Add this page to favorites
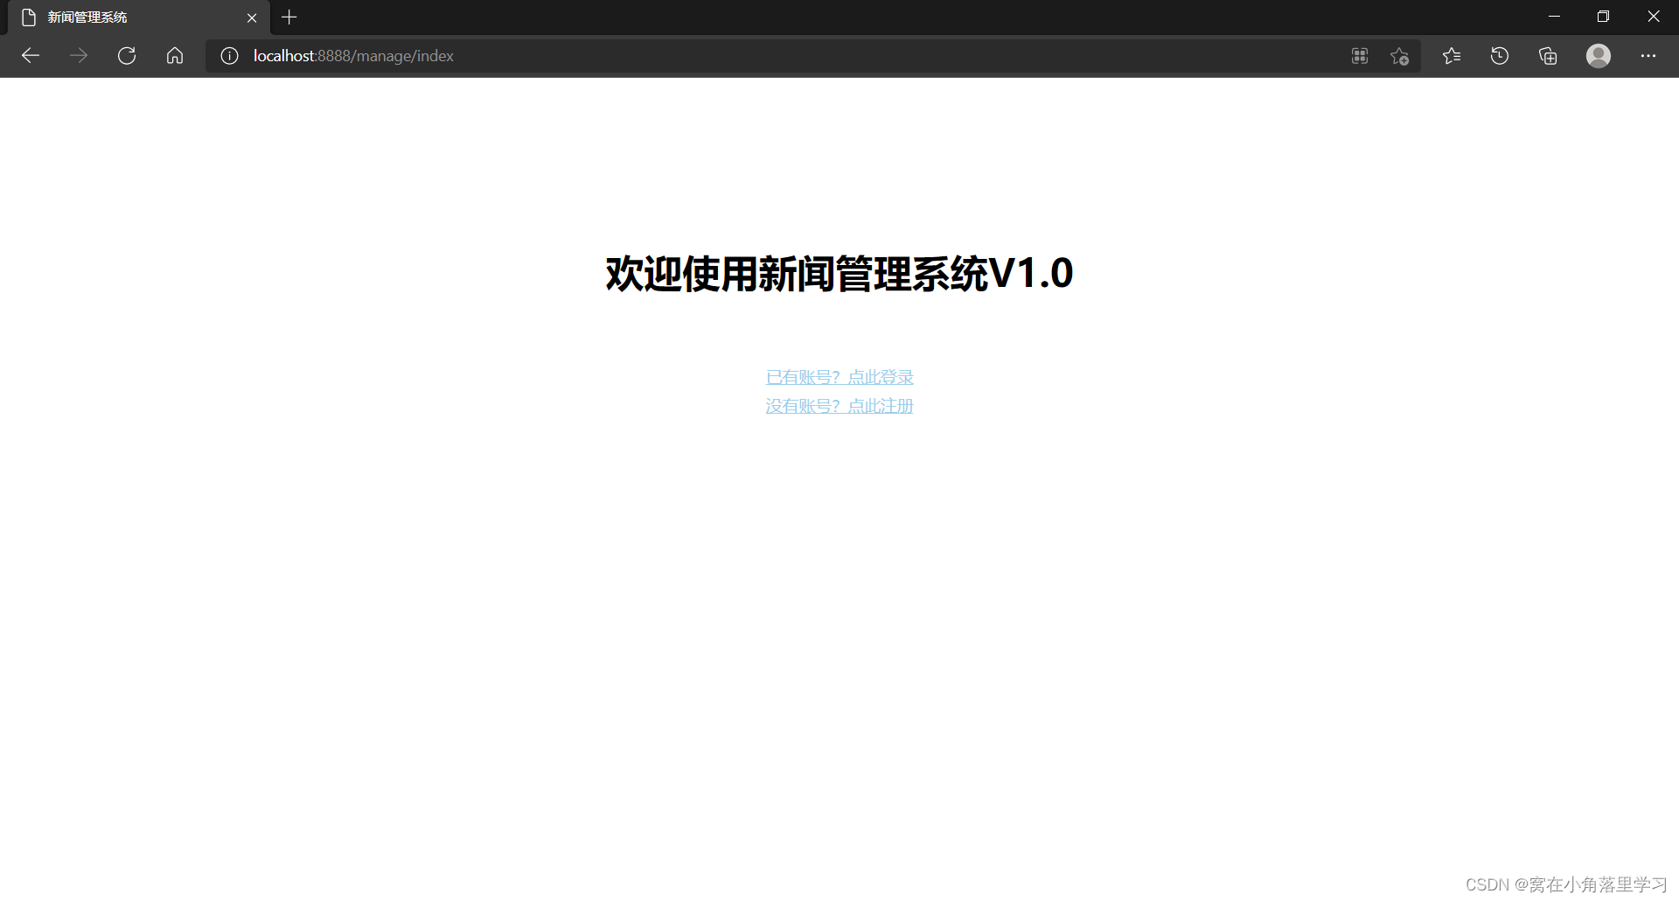Viewport: 1679px width, 901px height. point(1400,56)
